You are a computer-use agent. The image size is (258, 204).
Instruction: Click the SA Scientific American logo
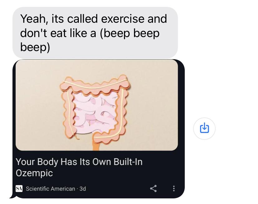19,188
